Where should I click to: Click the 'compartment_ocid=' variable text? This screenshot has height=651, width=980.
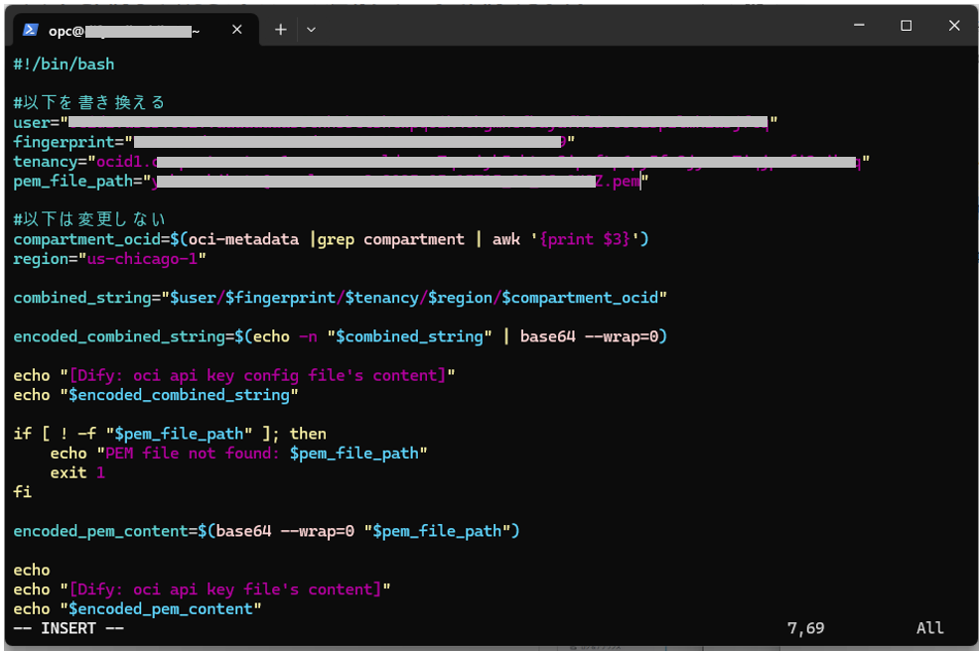[91, 239]
